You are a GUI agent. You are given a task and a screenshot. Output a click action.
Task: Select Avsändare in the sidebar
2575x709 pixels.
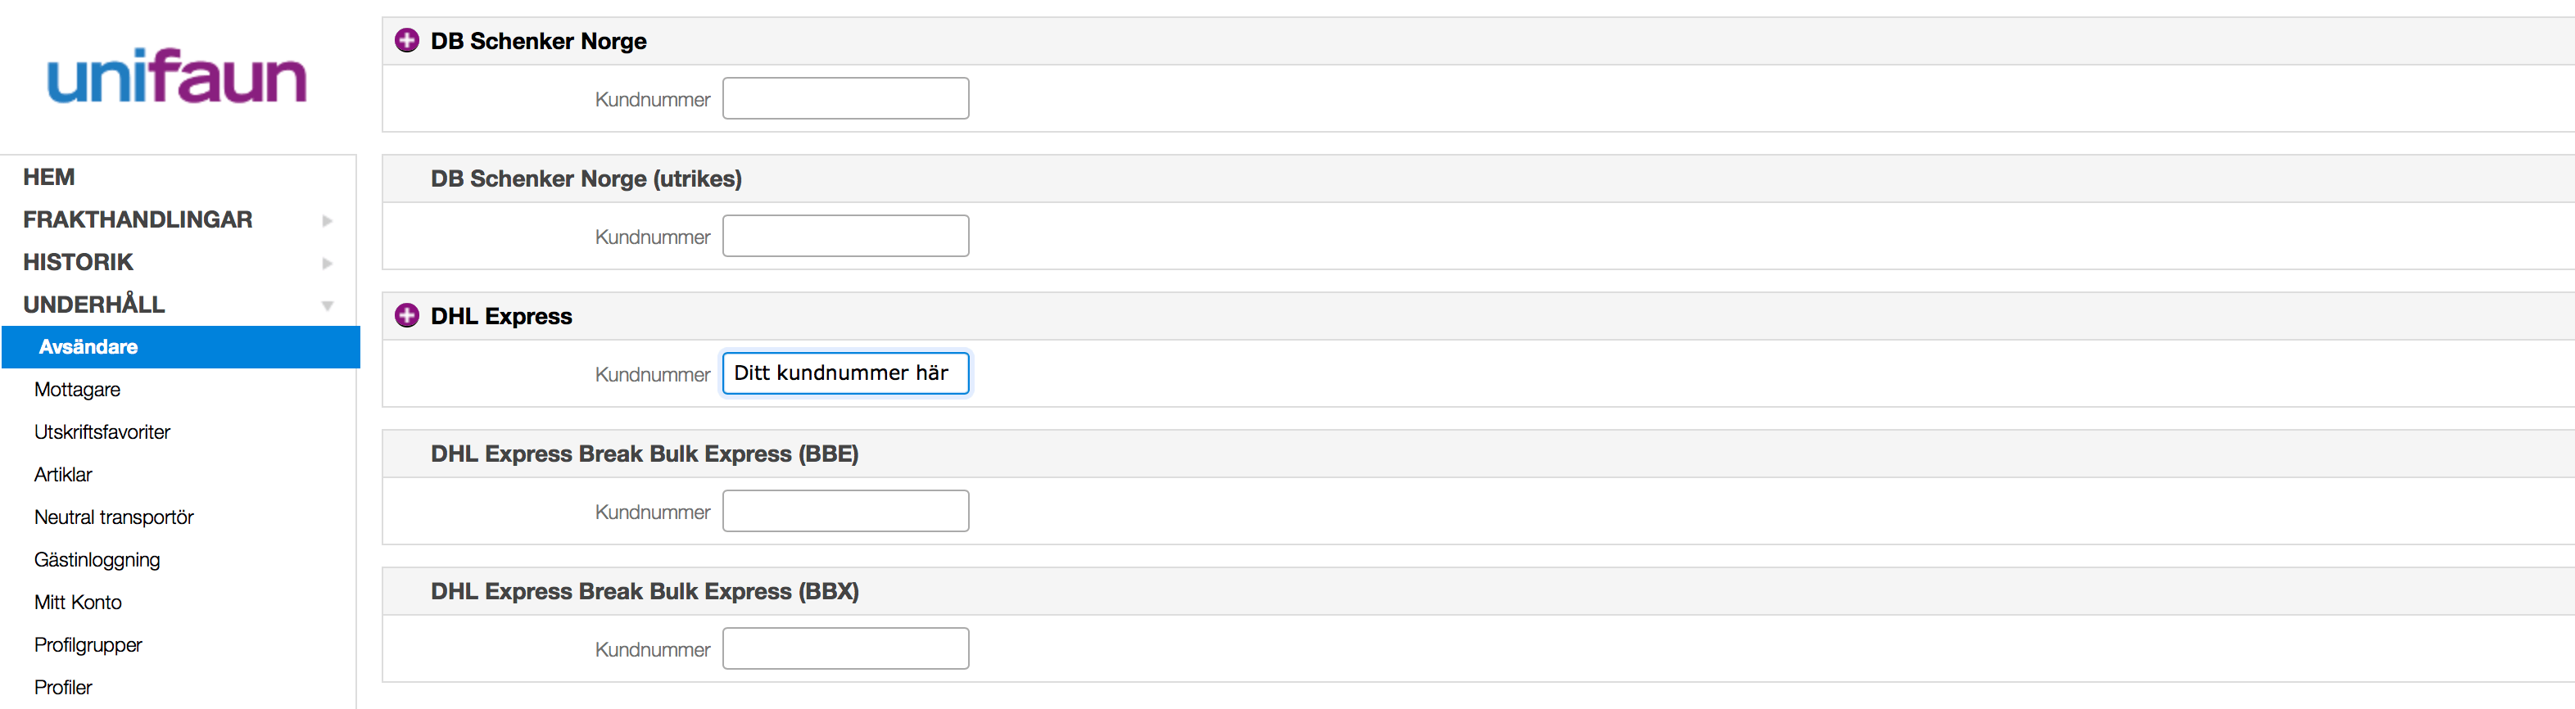(x=88, y=347)
